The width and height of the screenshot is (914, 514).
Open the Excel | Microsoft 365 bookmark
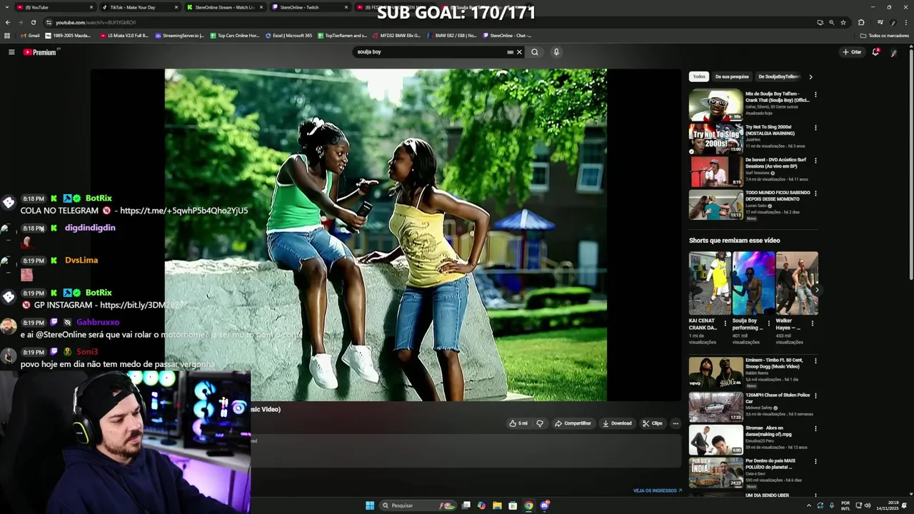tap(288, 36)
